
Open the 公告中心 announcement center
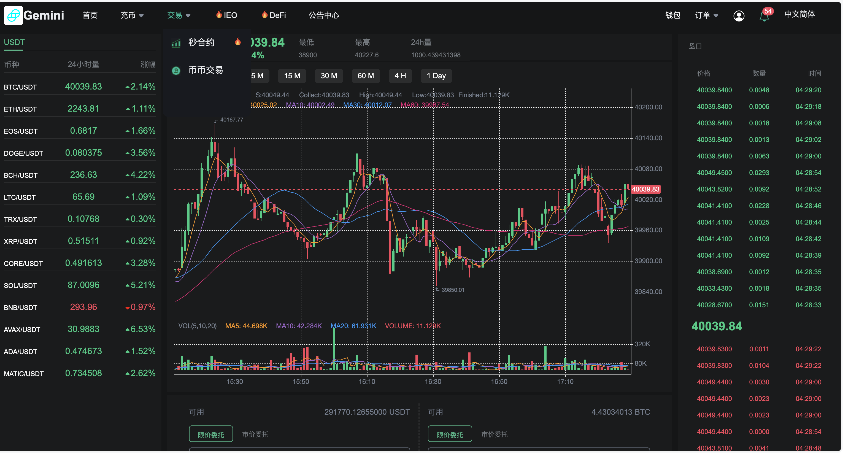(324, 15)
